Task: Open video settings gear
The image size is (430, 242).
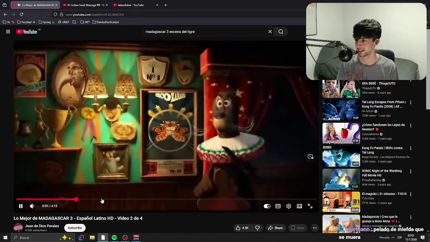Action: [289, 206]
